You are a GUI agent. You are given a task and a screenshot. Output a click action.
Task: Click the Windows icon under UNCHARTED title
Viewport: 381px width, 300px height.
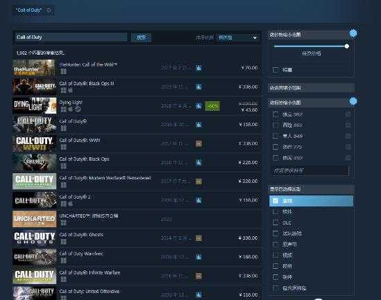64,222
